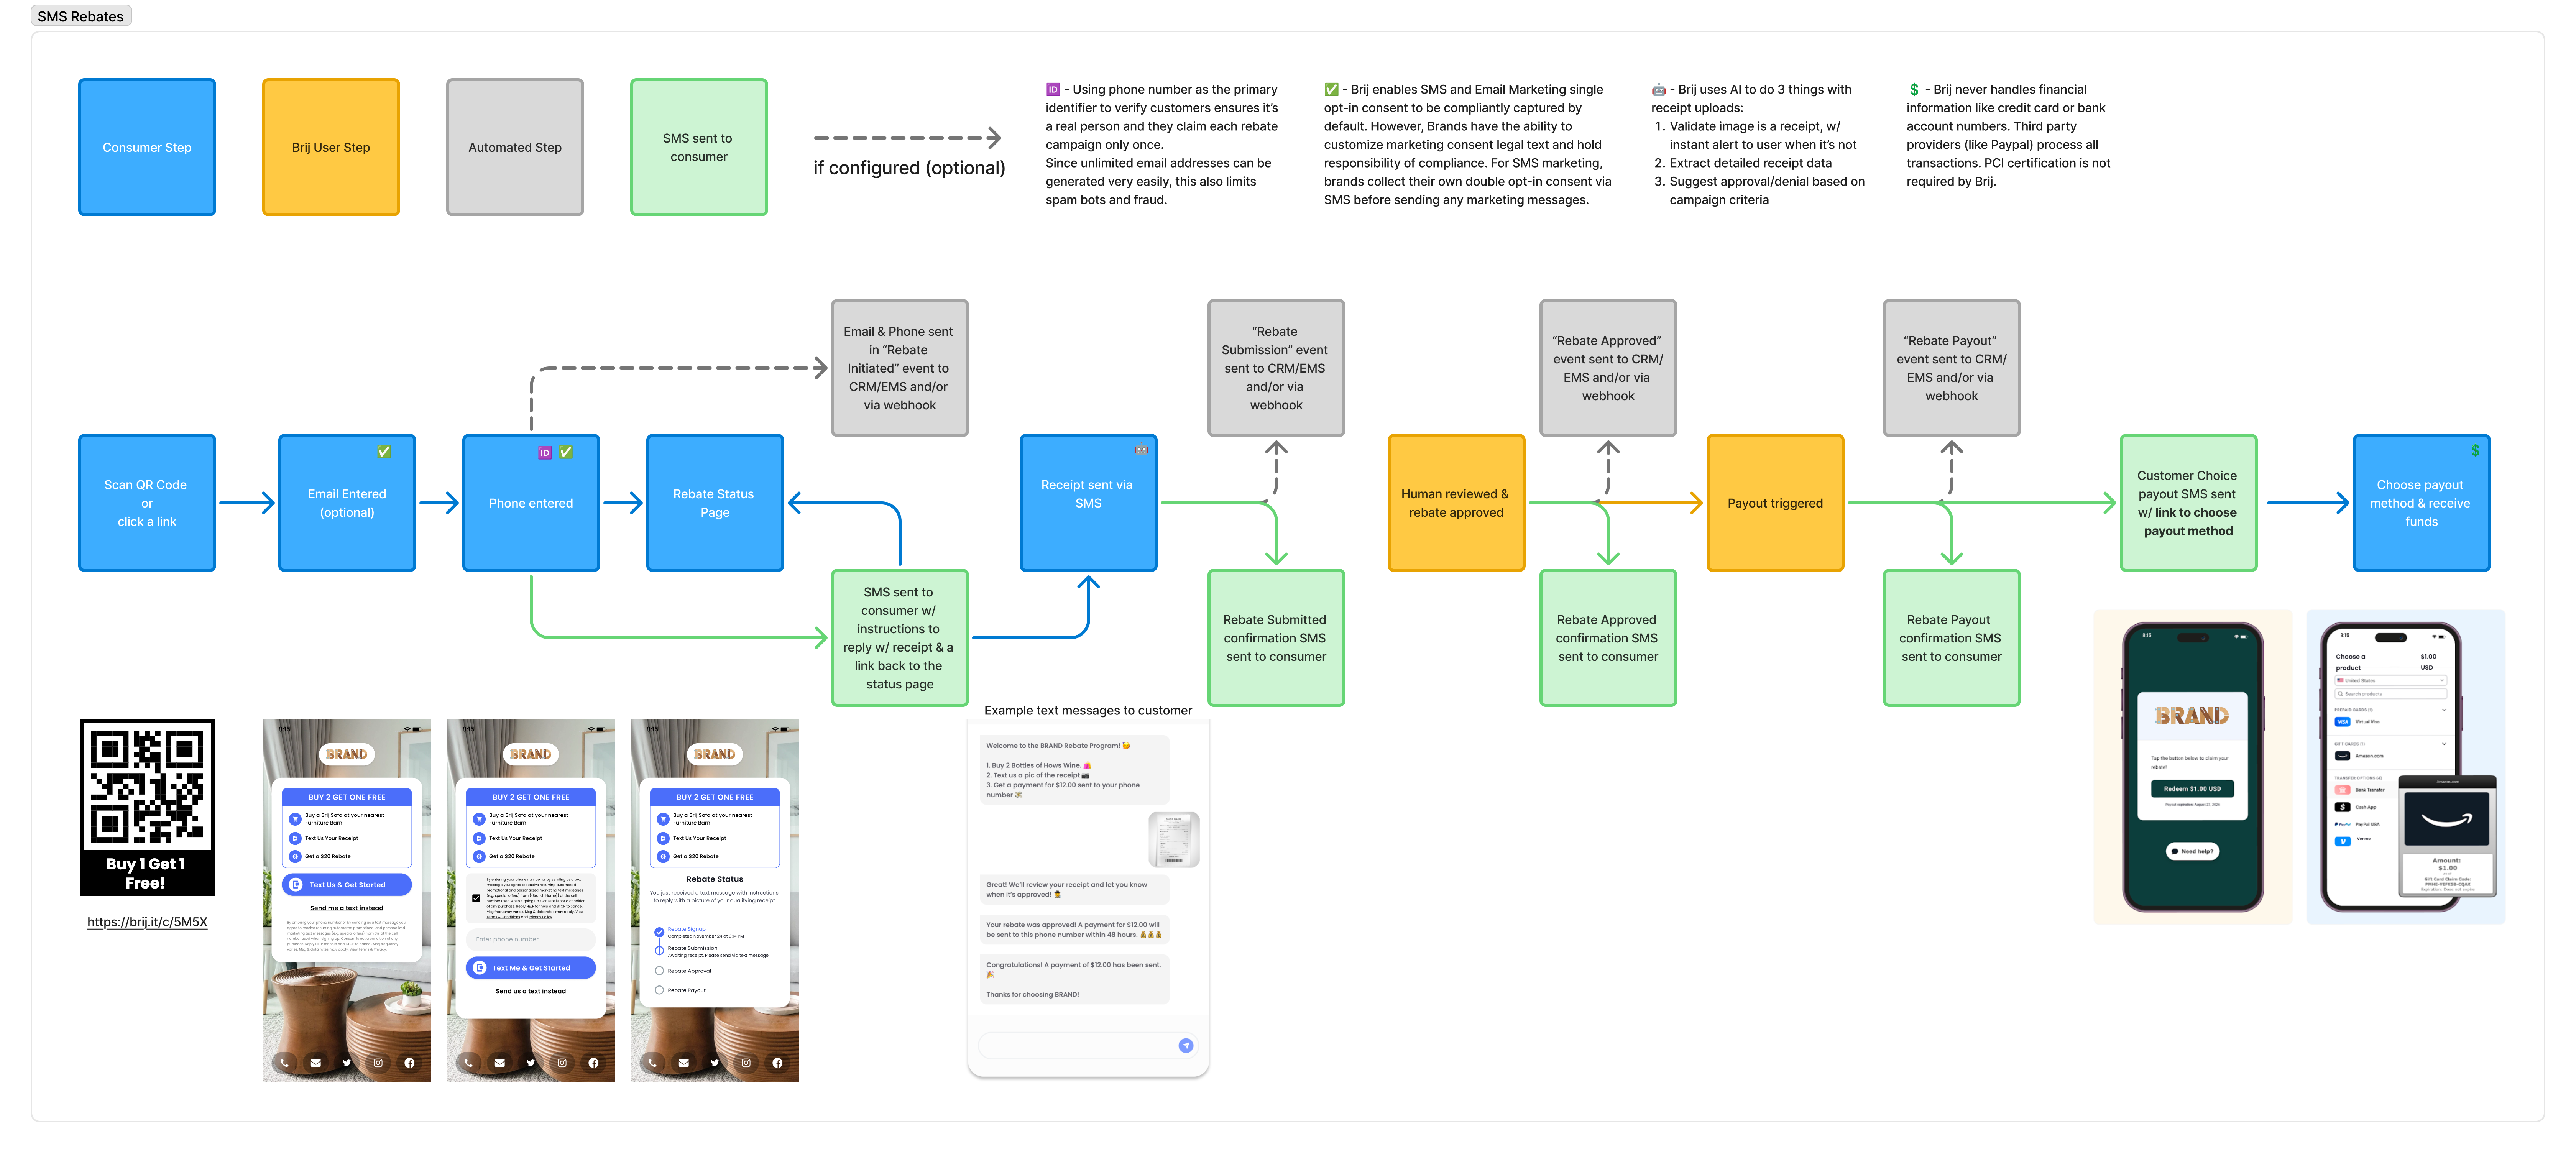Select the Bank Transfer icon
The width and height of the screenshot is (2576, 1153).
[2343, 790]
